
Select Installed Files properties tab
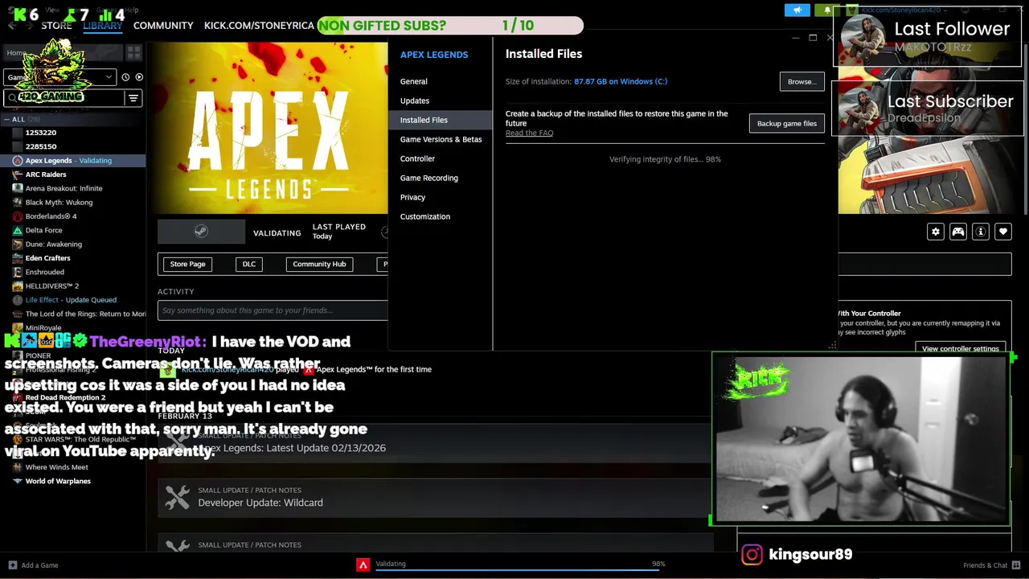441,120
